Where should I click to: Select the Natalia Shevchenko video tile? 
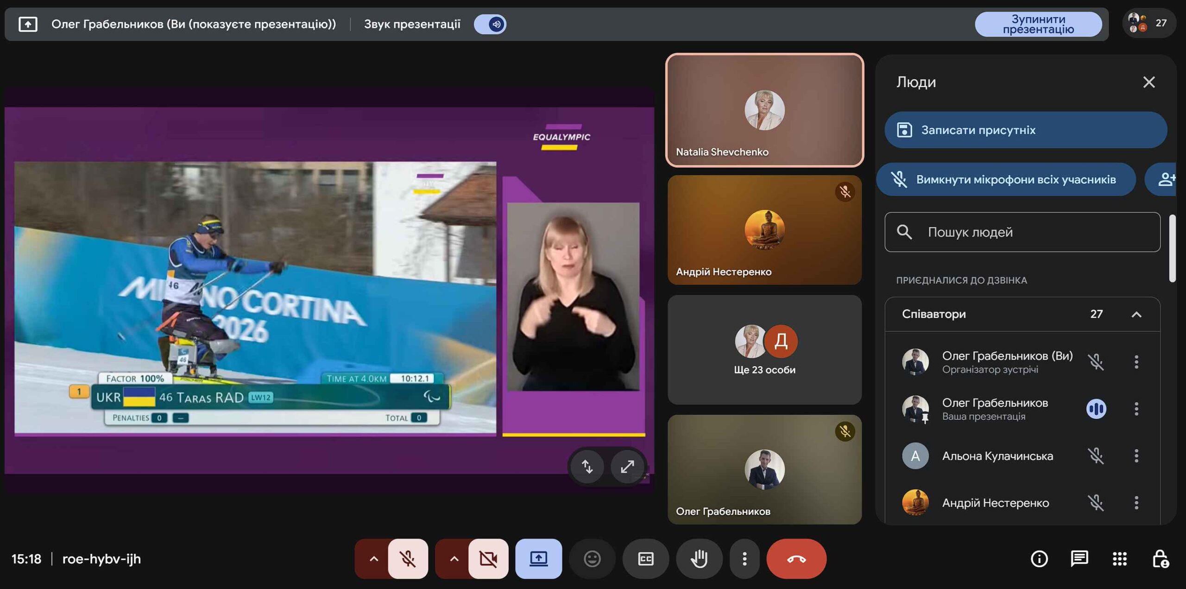click(764, 110)
